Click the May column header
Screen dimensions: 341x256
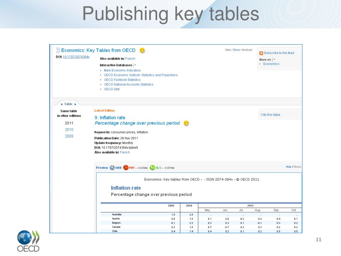(207, 210)
